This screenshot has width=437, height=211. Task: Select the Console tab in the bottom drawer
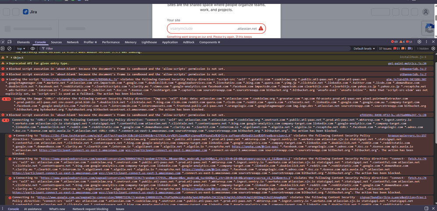(14, 209)
